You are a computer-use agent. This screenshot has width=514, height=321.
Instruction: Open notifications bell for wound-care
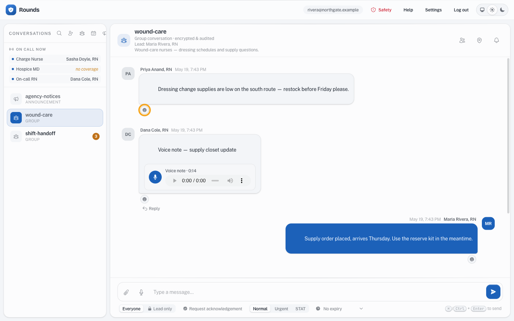pos(497,40)
